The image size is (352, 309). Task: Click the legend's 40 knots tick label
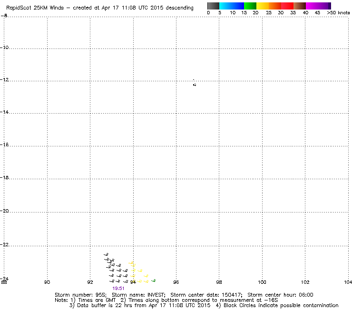coord(305,13)
